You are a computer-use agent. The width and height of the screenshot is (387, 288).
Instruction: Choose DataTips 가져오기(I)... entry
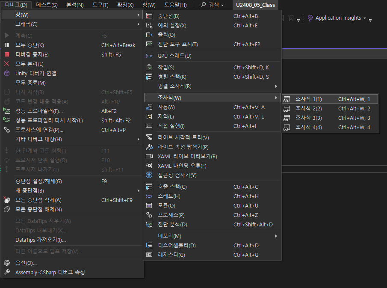[72, 240]
